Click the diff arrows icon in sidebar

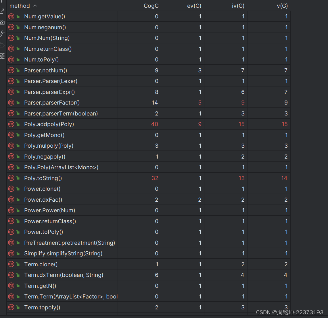tap(2, 33)
